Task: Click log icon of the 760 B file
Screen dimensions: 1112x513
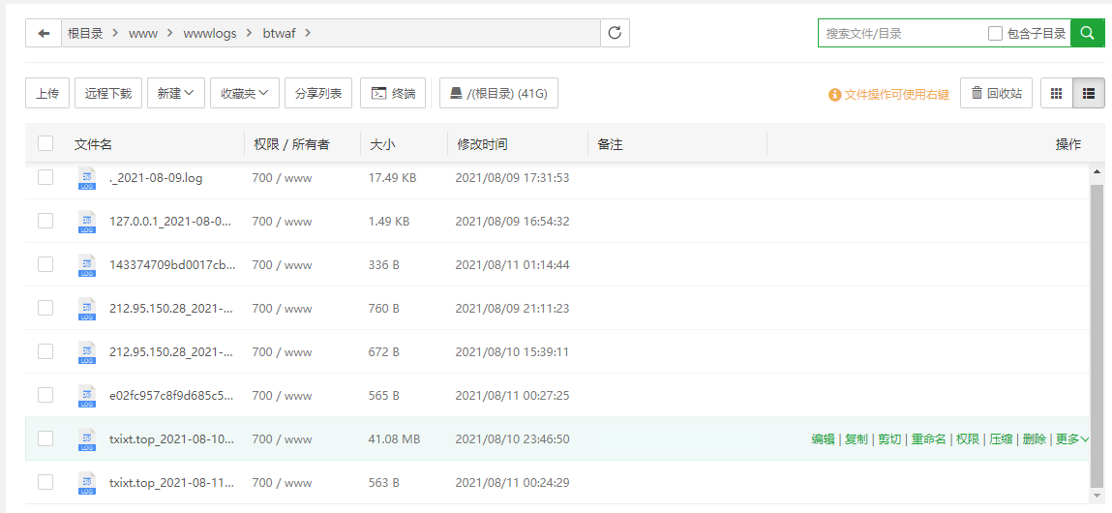Action: 87,309
